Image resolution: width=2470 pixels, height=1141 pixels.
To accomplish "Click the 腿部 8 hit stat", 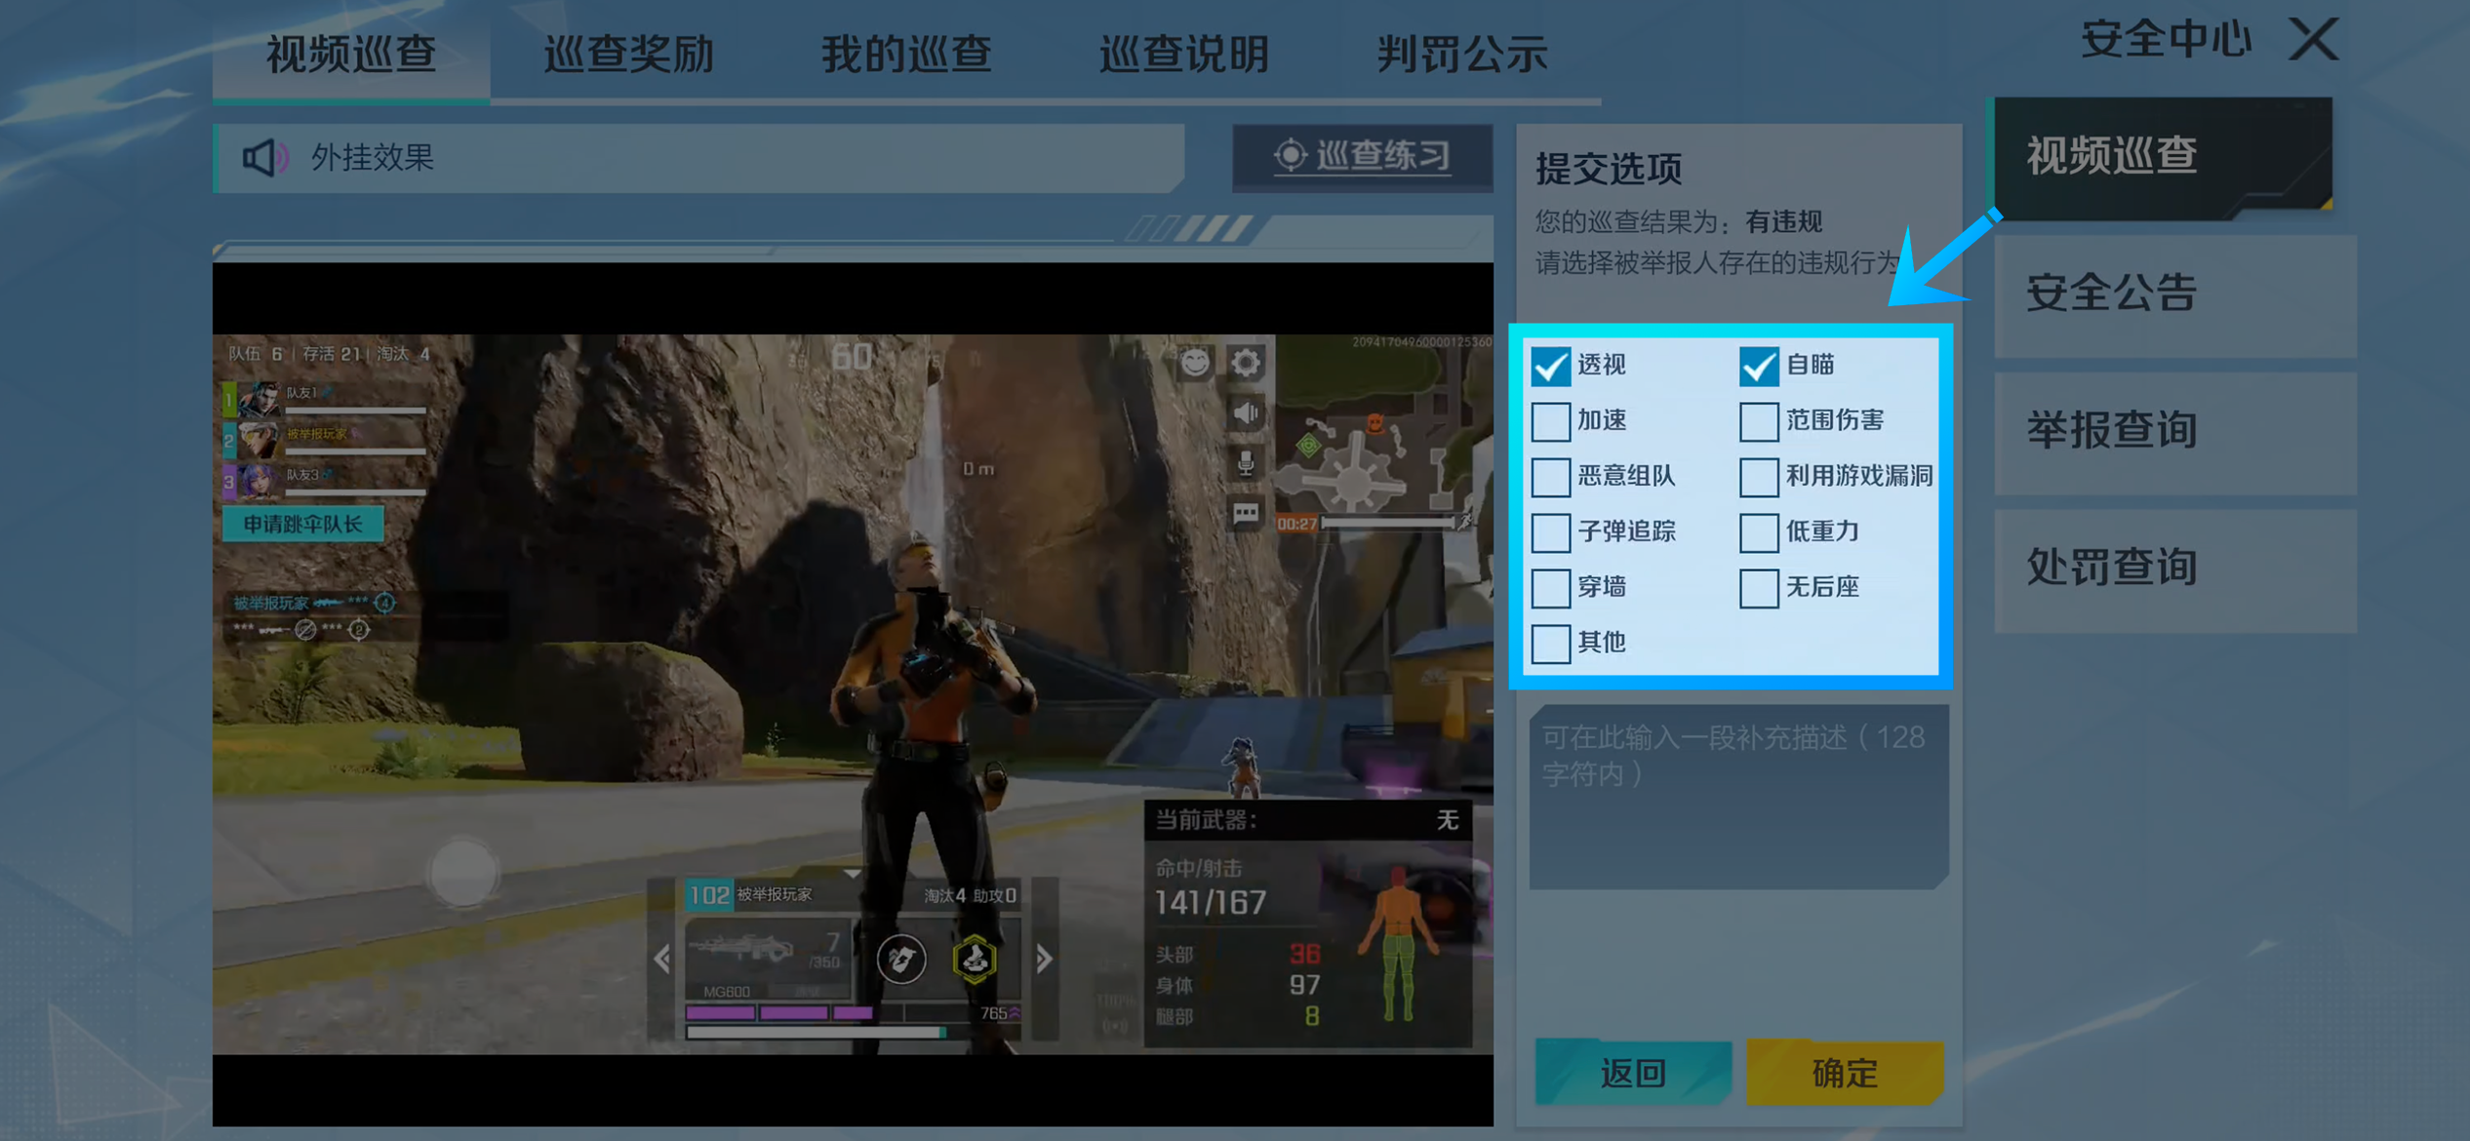I will 1238,1016.
